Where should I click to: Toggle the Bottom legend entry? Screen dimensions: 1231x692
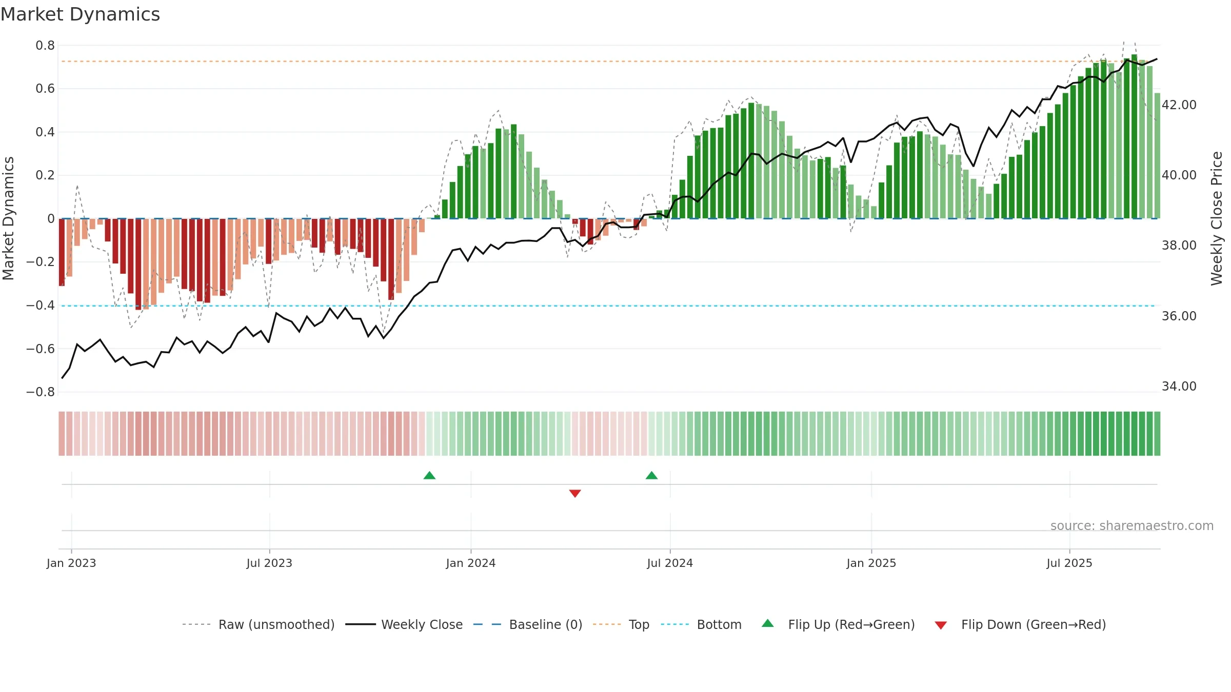(701, 624)
